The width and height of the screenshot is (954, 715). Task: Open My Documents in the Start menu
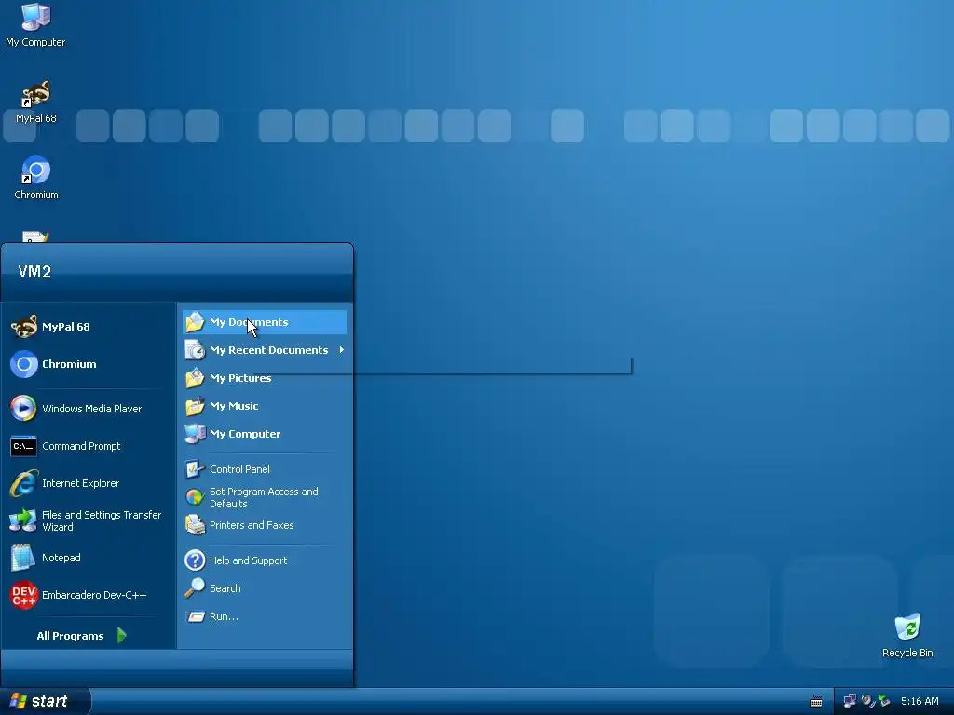pos(265,322)
